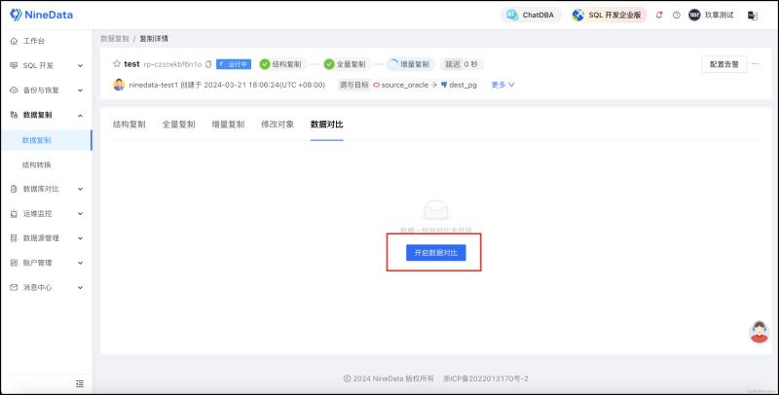
Task: Click 2024 NineData 版权所有 footer text
Action: click(x=389, y=378)
